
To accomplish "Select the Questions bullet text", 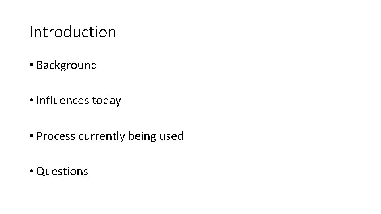I will pos(62,172).
